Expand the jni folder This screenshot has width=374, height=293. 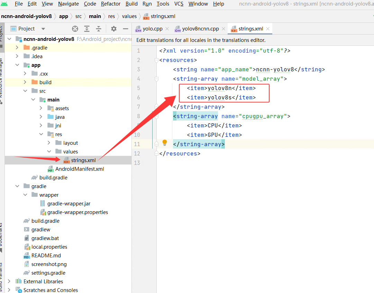click(x=41, y=126)
